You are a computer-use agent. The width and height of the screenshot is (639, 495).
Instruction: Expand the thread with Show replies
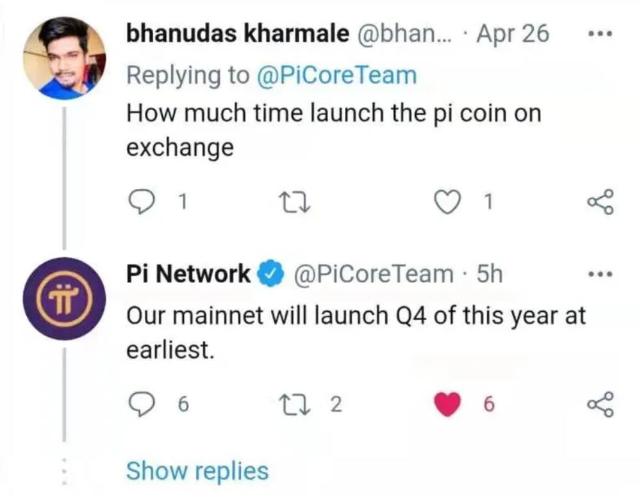tap(197, 471)
